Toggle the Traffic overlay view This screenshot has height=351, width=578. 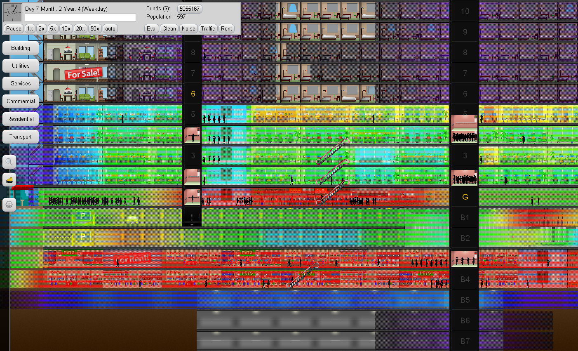[x=208, y=28]
